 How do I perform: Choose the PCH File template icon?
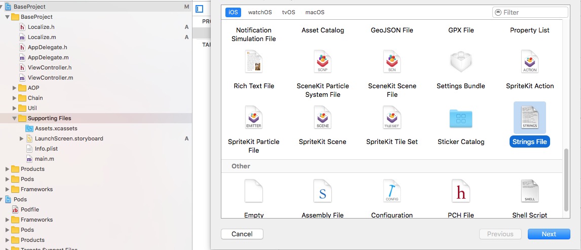tap(460, 191)
